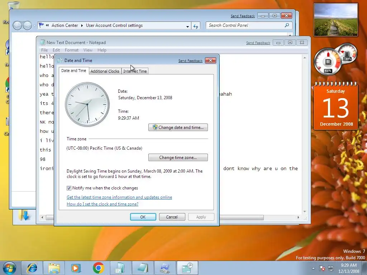The height and width of the screenshot is (275, 367).
Task: Click the Notepad horizontal scrollbar thumb
Action: pyautogui.click(x=241, y=217)
